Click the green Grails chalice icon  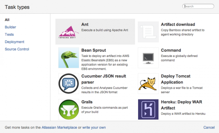pyautogui.click(x=69, y=109)
